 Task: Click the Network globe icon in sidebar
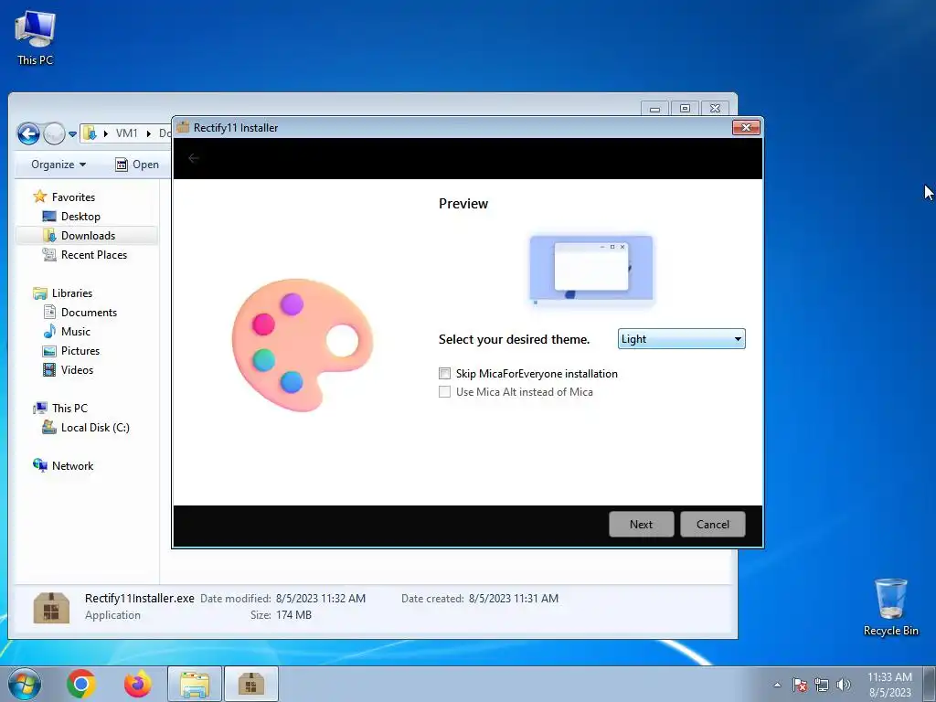[x=40, y=465]
